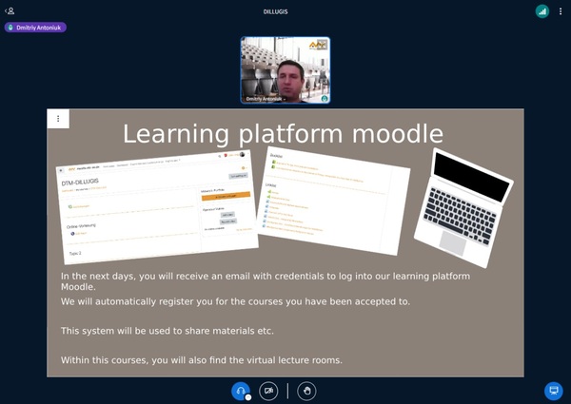Open presentation options three-dot menu
The height and width of the screenshot is (404, 571).
(58, 119)
